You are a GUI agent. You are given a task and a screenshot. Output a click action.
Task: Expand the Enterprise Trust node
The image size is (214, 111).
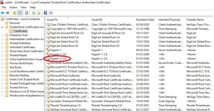click(x=2, y=35)
